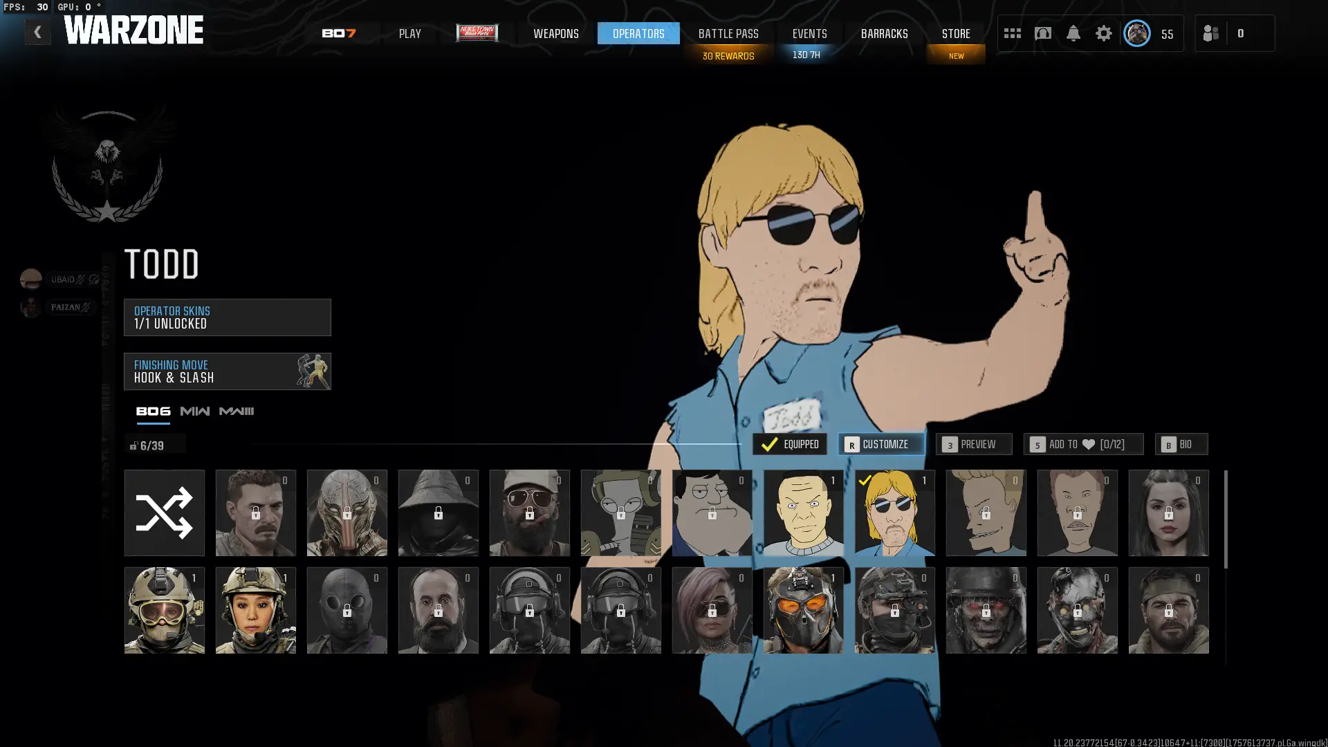Screen dimensions: 1328x747
Task: Go to the Battle Pass tab
Action: tap(728, 33)
